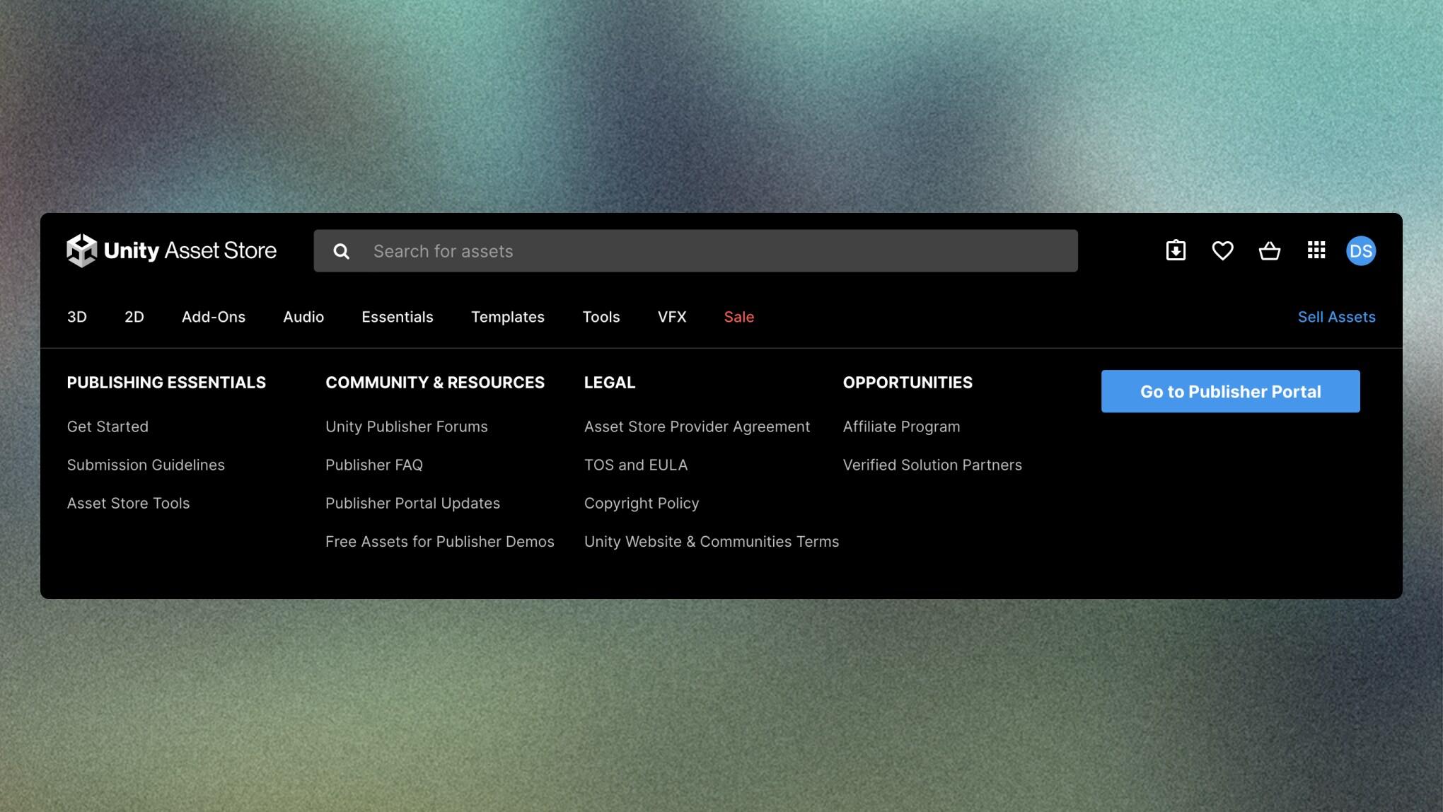1443x812 pixels.
Task: Click the Sell Assets link
Action: 1335,317
